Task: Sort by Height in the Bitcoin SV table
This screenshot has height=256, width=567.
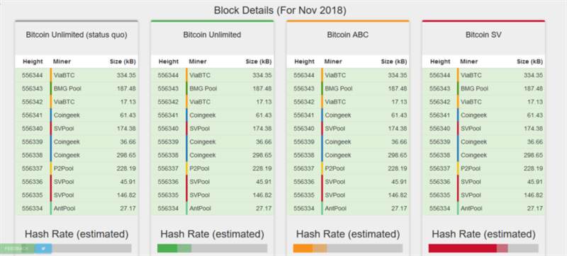Action: tap(439, 62)
